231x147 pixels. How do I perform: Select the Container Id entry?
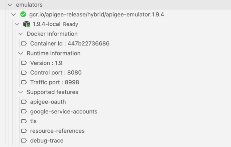tap(70, 43)
